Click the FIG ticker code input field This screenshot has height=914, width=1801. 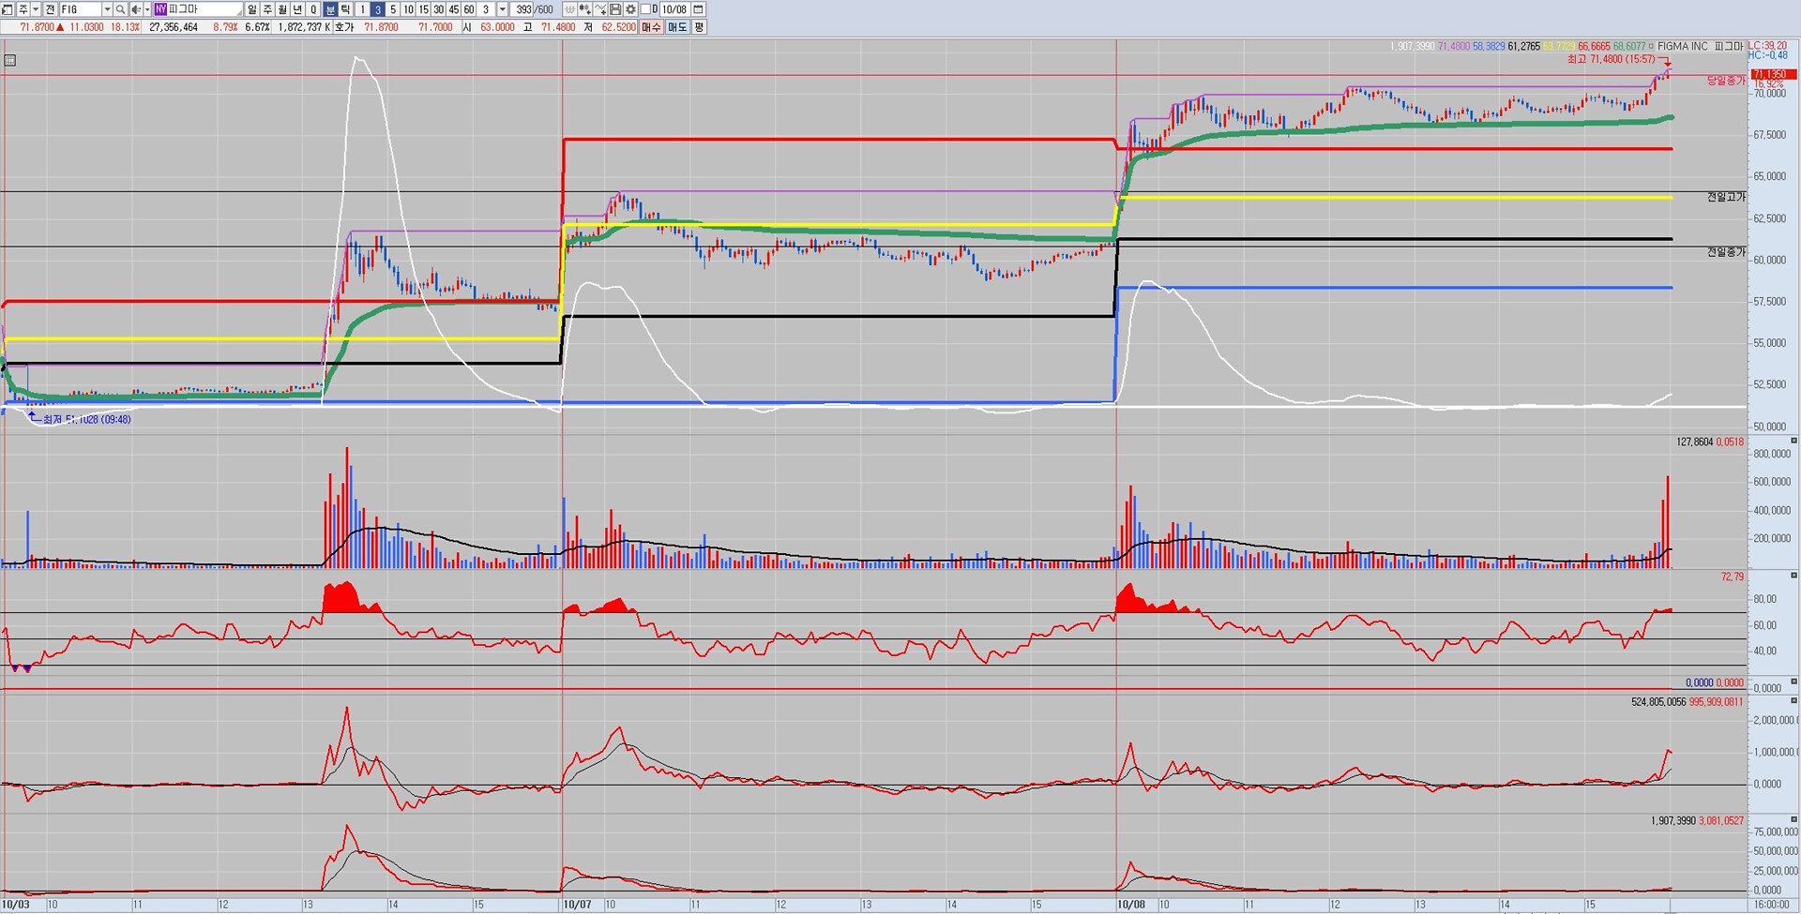pos(80,9)
